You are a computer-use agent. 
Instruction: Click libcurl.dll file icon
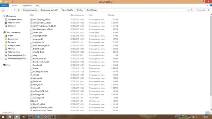[31, 81]
